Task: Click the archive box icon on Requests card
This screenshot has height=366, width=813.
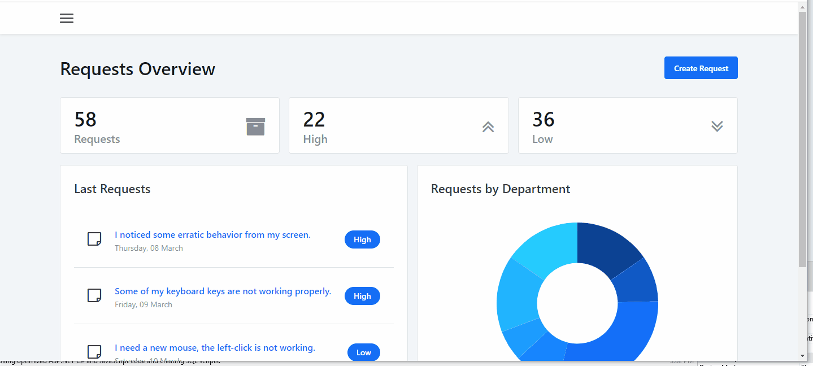Action: tap(255, 126)
